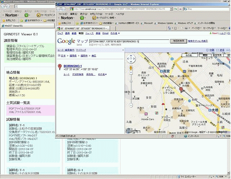Click the red Stop icon beside the address bar
The height and width of the screenshot is (179, 231).
[x=180, y=9]
